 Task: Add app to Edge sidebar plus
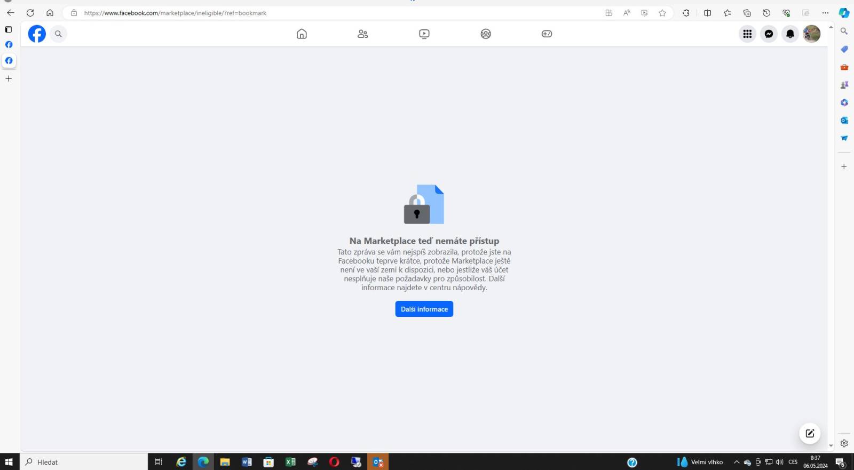coord(844,167)
